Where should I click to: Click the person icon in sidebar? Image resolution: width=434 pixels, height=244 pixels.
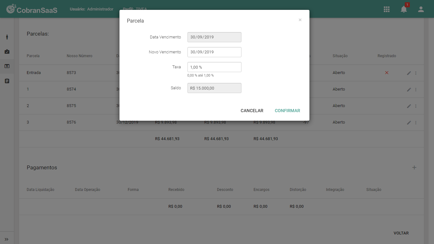pos(7,37)
